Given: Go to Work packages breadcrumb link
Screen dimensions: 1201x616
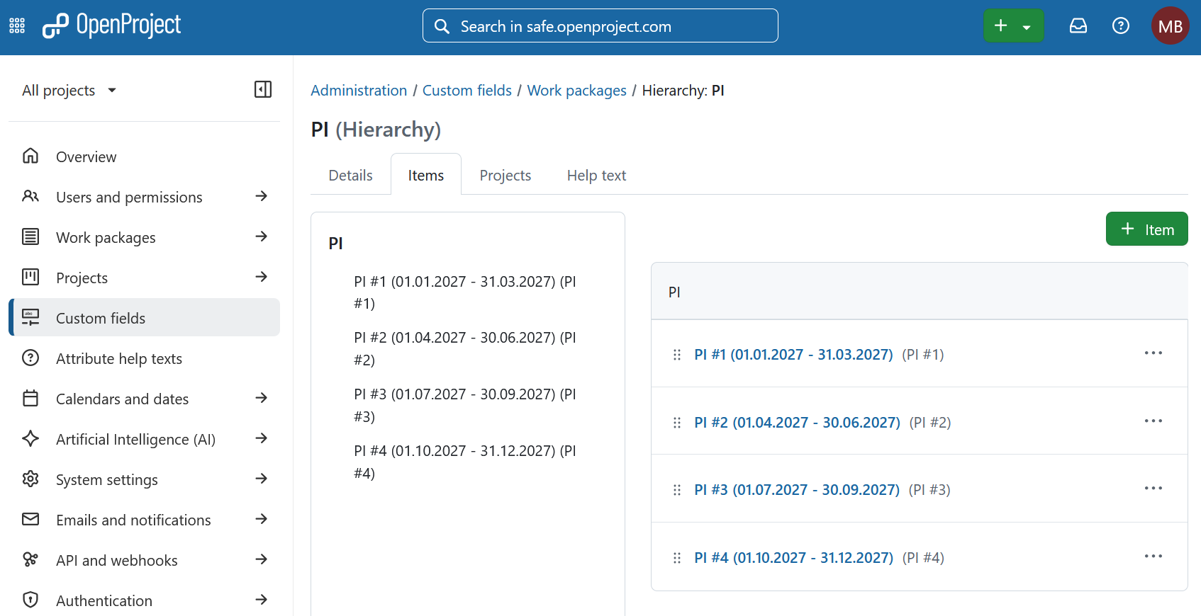Looking at the screenshot, I should (x=577, y=91).
